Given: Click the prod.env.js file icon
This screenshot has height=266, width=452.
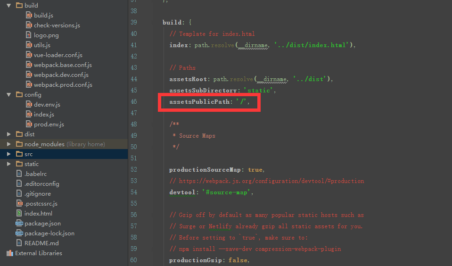Looking at the screenshot, I should tap(29, 124).
